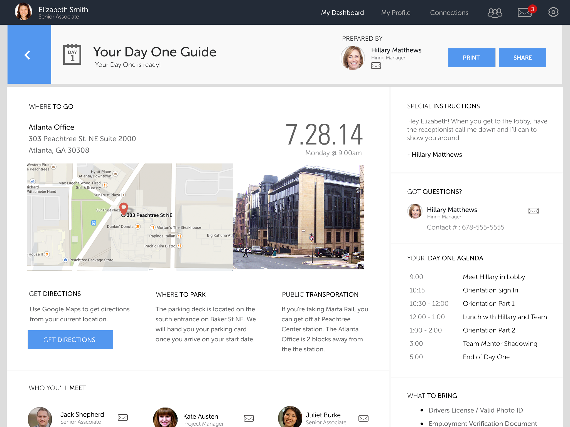
Task: Open the settings gear icon
Action: point(553,12)
